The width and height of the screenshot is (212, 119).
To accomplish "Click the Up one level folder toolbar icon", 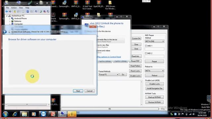I will click(15, 12).
